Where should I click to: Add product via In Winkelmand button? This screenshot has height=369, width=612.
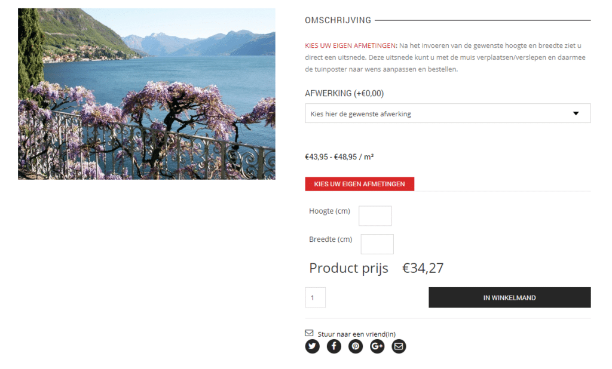tap(509, 297)
